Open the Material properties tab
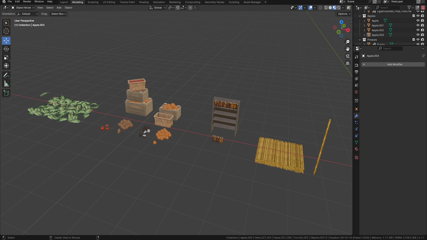Image resolution: width=427 pixels, height=240 pixels. point(356,149)
